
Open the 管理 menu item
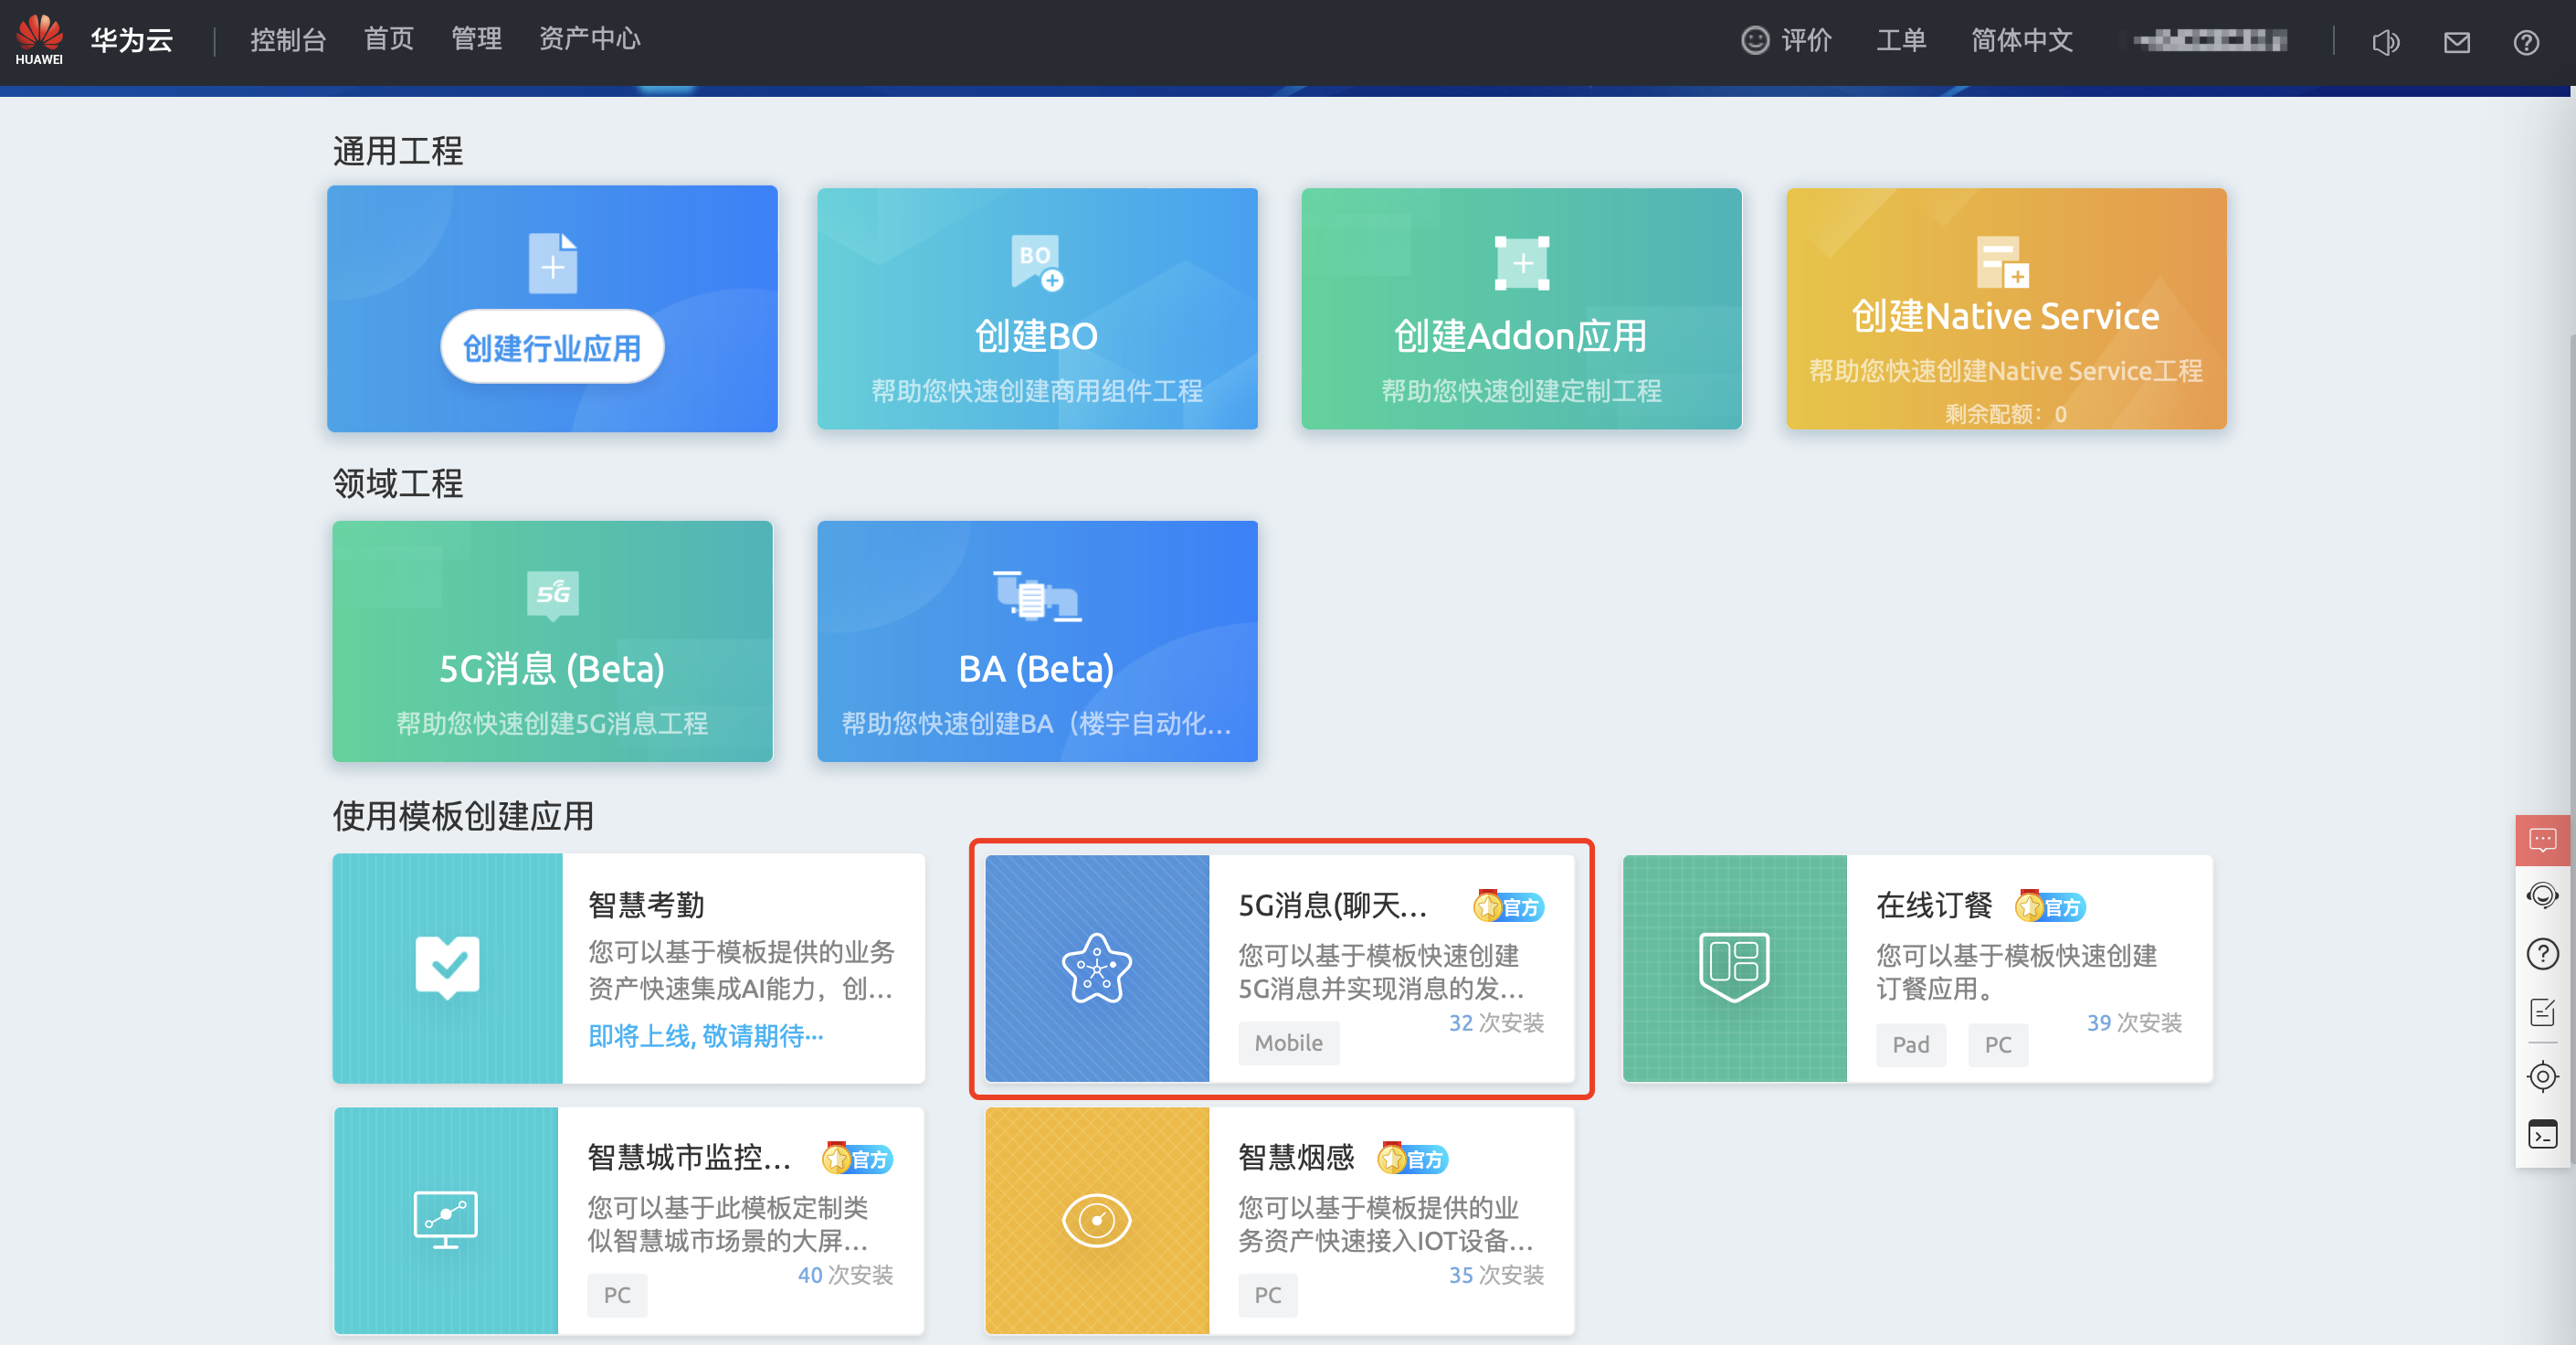(x=476, y=40)
